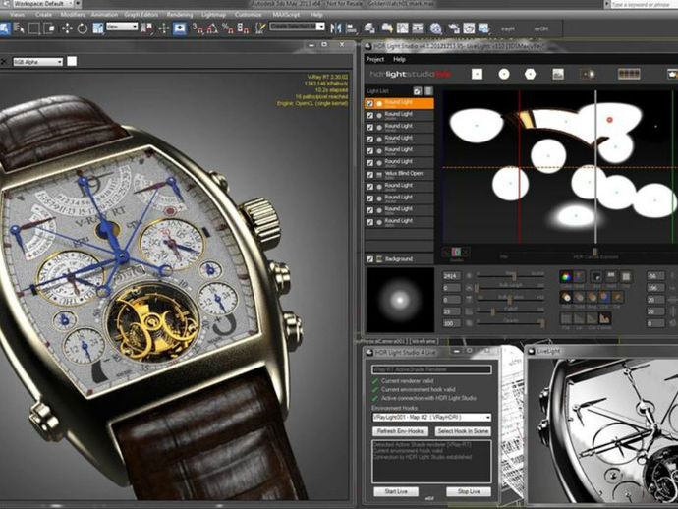The image size is (678, 509).
Task: Activate the Select and Rotate tool
Action: [x=83, y=28]
